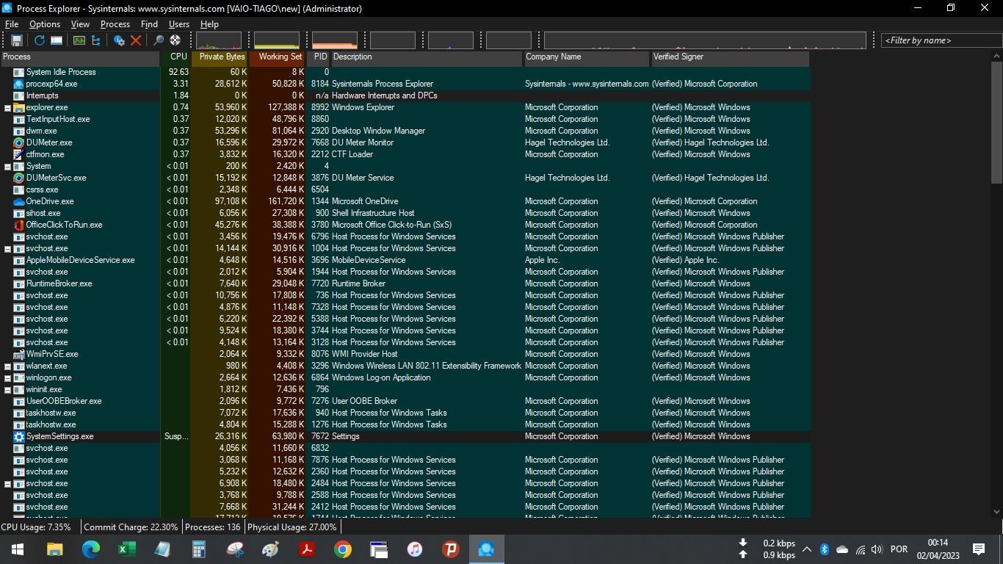Screen dimensions: 1003x564
Task: Click the red Kill Process X icon
Action: (x=136, y=40)
